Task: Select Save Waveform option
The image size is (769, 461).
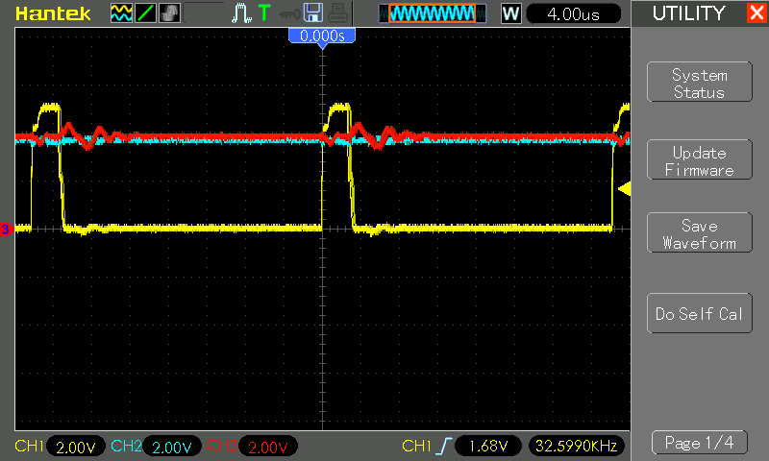Action: (x=699, y=234)
